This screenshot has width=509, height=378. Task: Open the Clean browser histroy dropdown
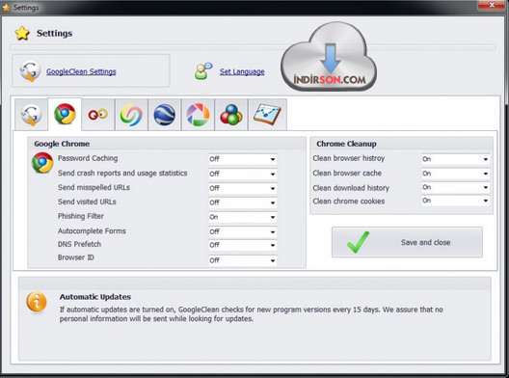pyautogui.click(x=455, y=159)
